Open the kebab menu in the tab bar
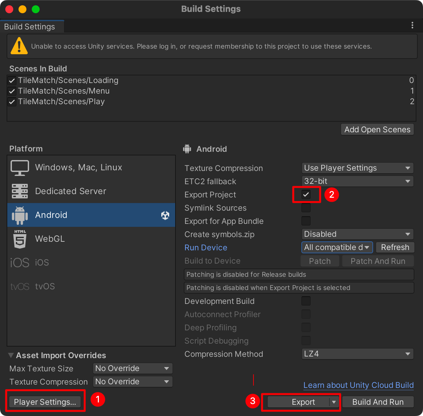The image size is (423, 416). coord(412,25)
